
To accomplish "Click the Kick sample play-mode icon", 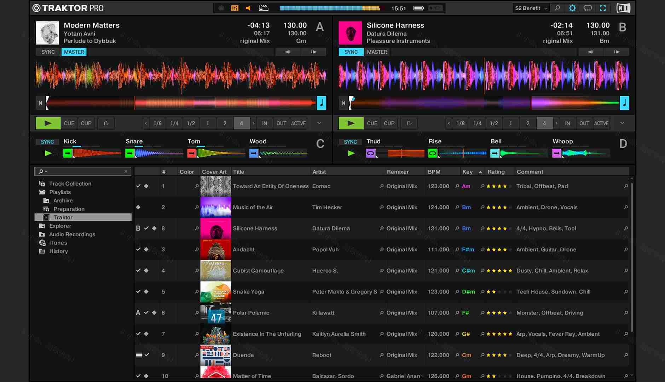I will point(67,153).
